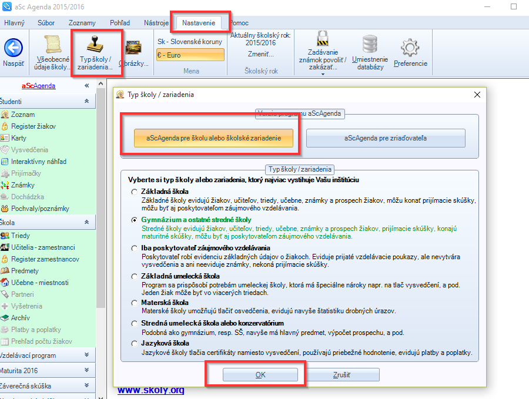Open the Obrázky pictures icon

(133, 48)
